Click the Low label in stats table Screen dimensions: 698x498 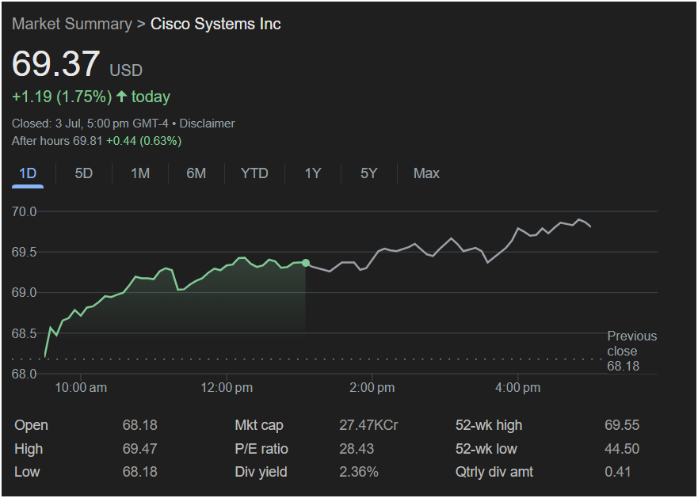click(27, 472)
